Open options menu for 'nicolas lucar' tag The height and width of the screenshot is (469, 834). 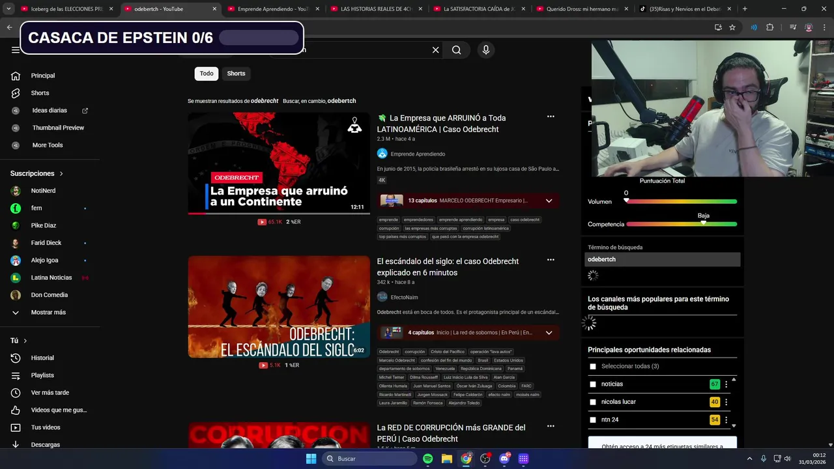[x=726, y=402]
